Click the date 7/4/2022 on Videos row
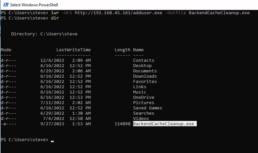 pyautogui.click(x=54, y=119)
